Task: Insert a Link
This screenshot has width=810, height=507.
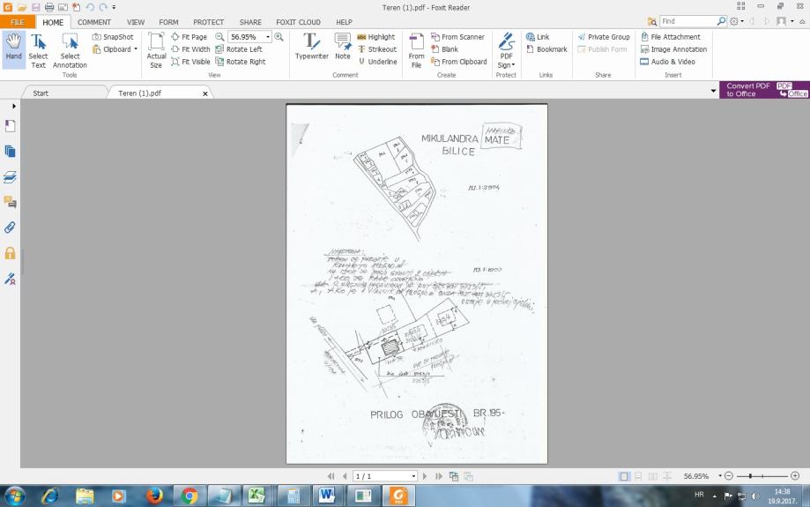Action: tap(538, 37)
